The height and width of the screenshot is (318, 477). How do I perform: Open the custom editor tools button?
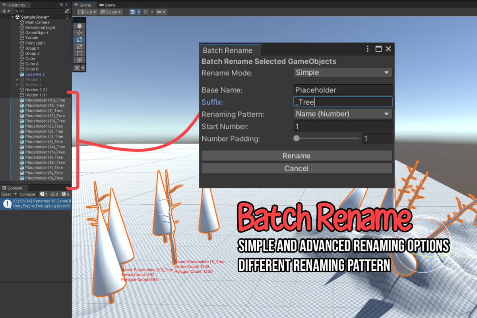77,68
